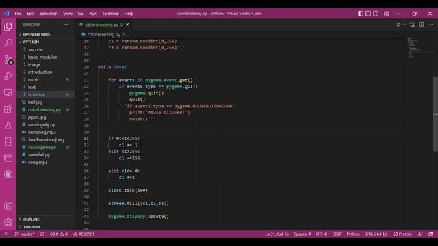
Task: Open run options dropdown arrow beside play
Action: 404,25
